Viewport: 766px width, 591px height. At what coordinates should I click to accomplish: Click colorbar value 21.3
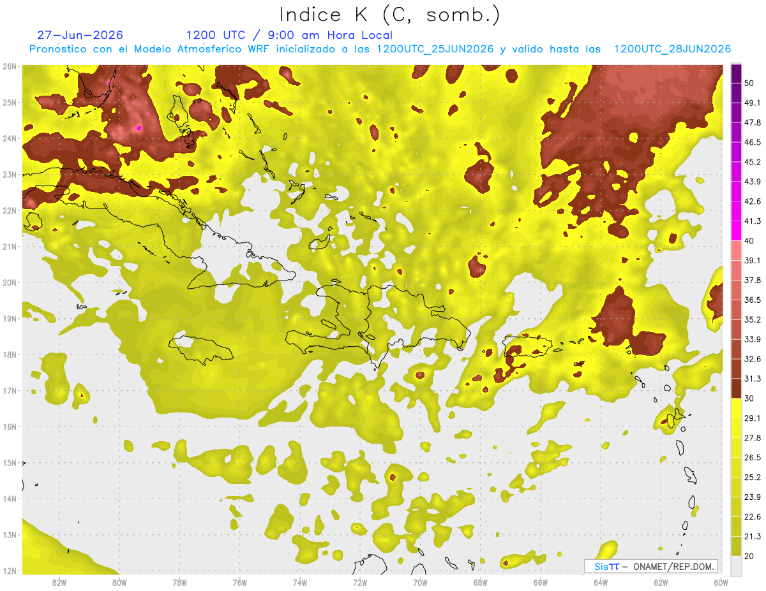(x=753, y=537)
